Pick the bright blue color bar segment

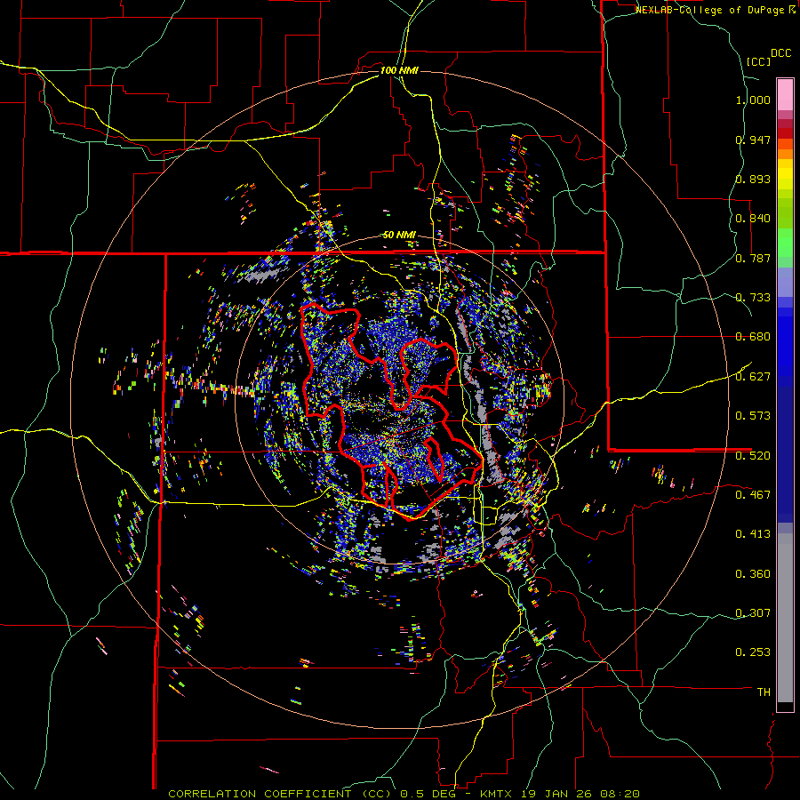pyautogui.click(x=785, y=342)
